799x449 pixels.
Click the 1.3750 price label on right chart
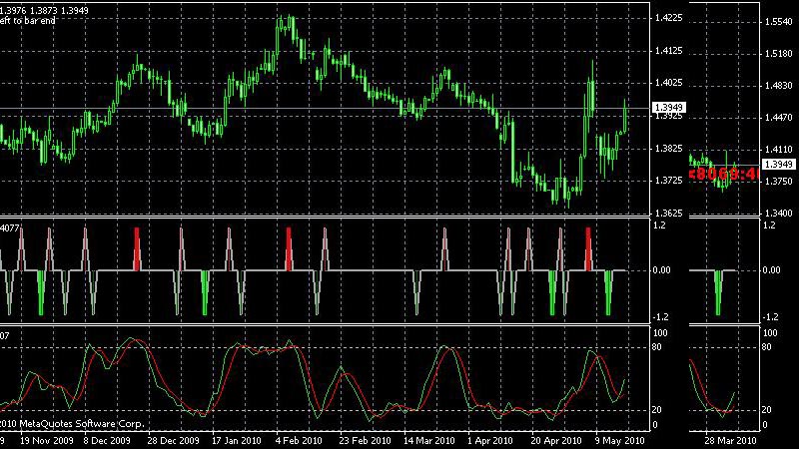779,182
